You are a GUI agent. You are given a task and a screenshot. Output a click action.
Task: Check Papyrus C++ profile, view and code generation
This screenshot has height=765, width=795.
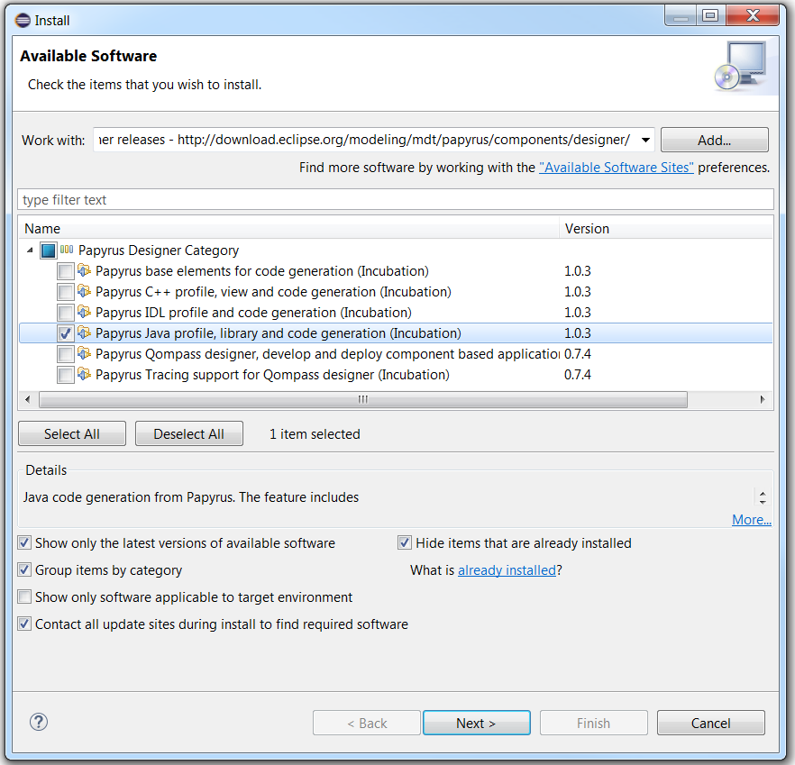tap(66, 292)
